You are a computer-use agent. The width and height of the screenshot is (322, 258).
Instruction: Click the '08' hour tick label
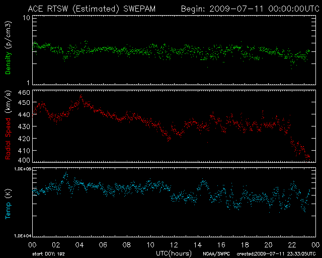(127, 245)
